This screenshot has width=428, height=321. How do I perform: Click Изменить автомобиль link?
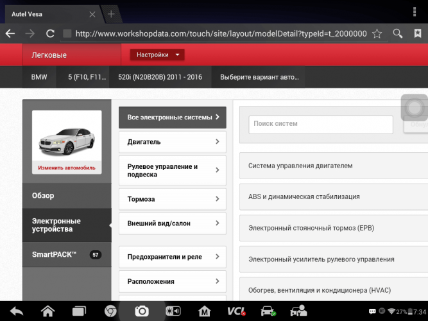[67, 168]
